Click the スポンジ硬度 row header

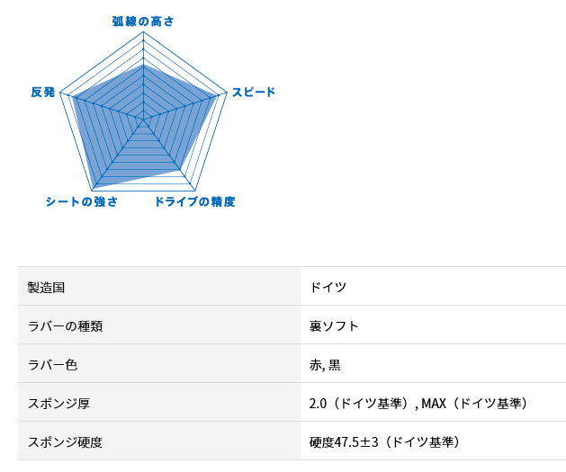tap(159, 441)
